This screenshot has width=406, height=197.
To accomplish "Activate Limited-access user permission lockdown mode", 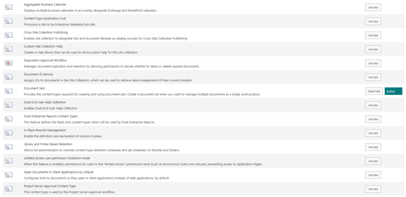I will coord(373,161).
